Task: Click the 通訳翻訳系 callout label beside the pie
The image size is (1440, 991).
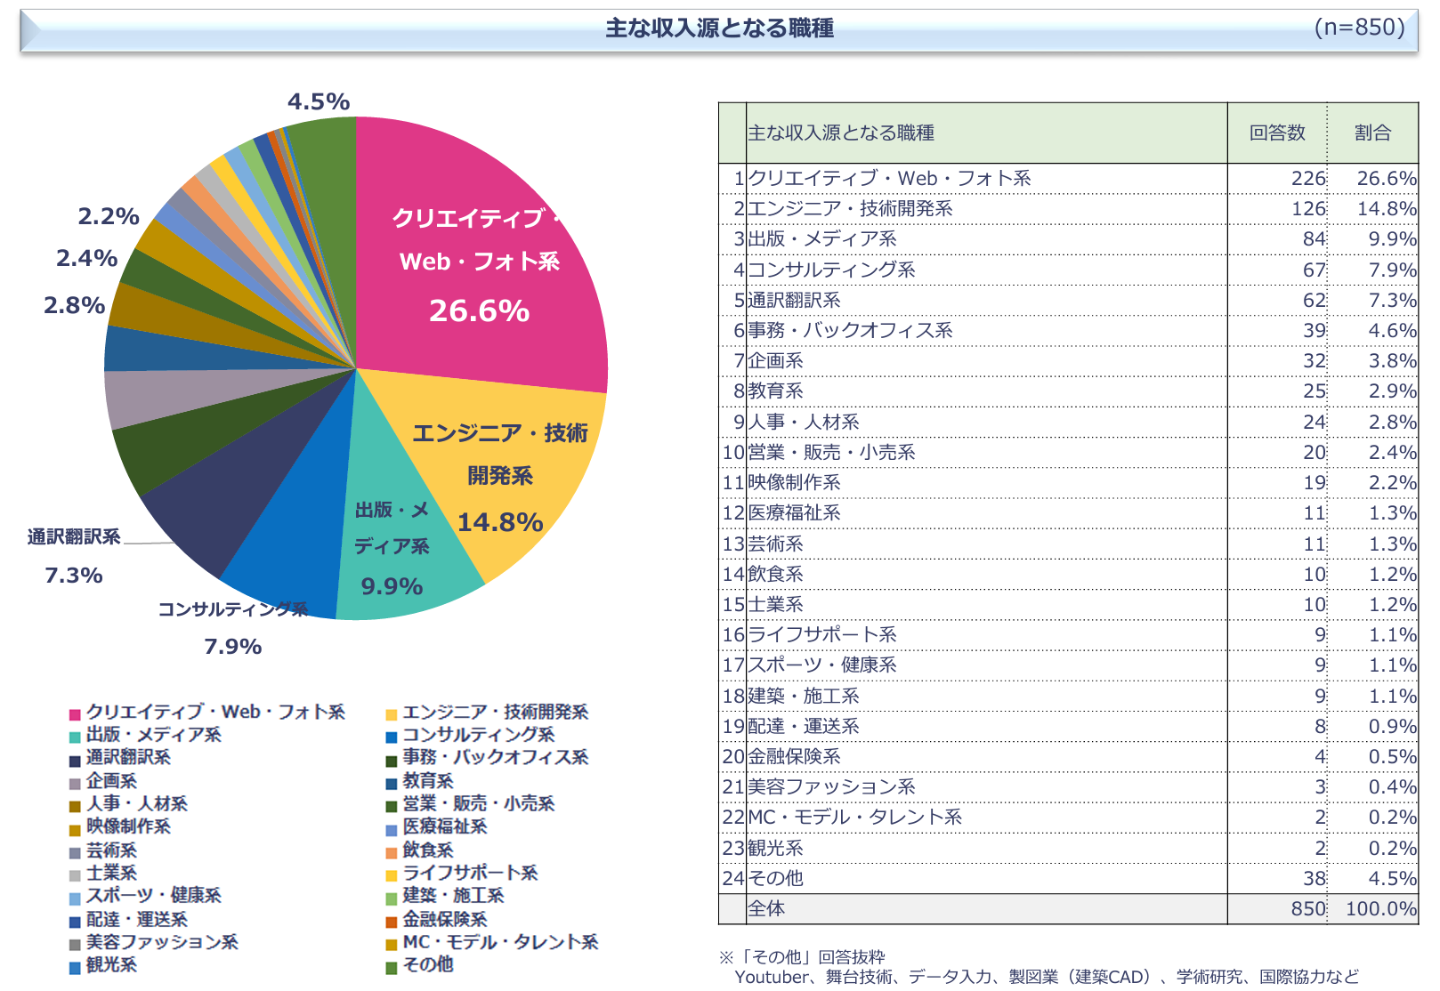Action: pos(74,537)
